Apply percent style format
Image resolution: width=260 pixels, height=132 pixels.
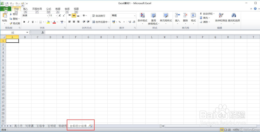(120, 22)
